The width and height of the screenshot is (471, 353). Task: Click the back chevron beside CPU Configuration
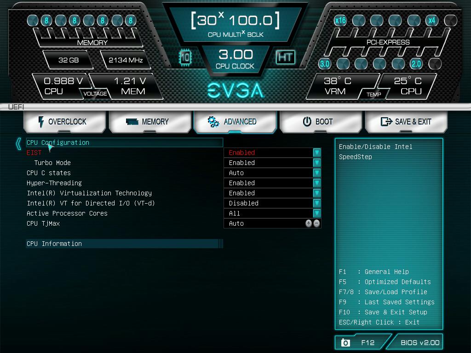coord(17,143)
